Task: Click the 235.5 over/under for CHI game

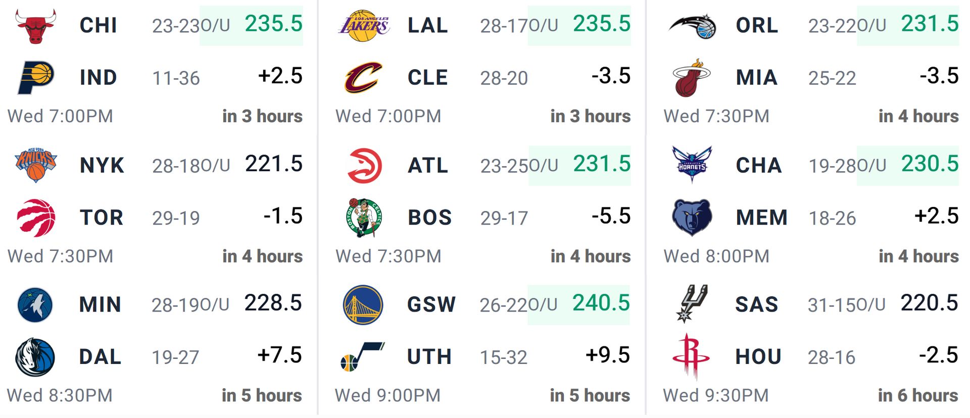Action: click(x=273, y=24)
